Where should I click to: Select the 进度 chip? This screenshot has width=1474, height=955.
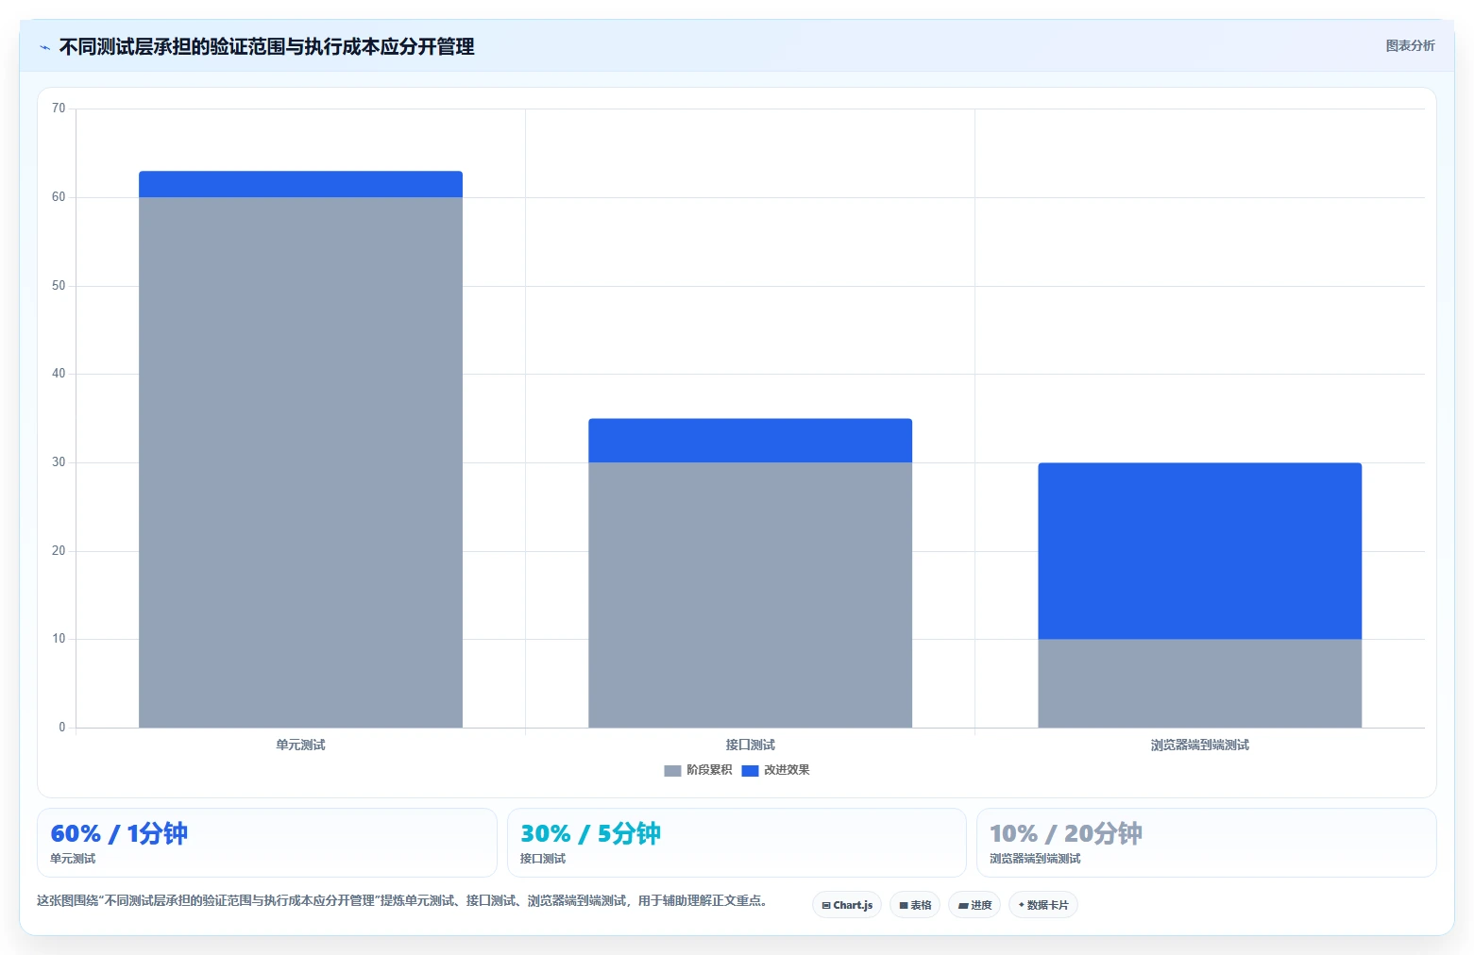[974, 905]
